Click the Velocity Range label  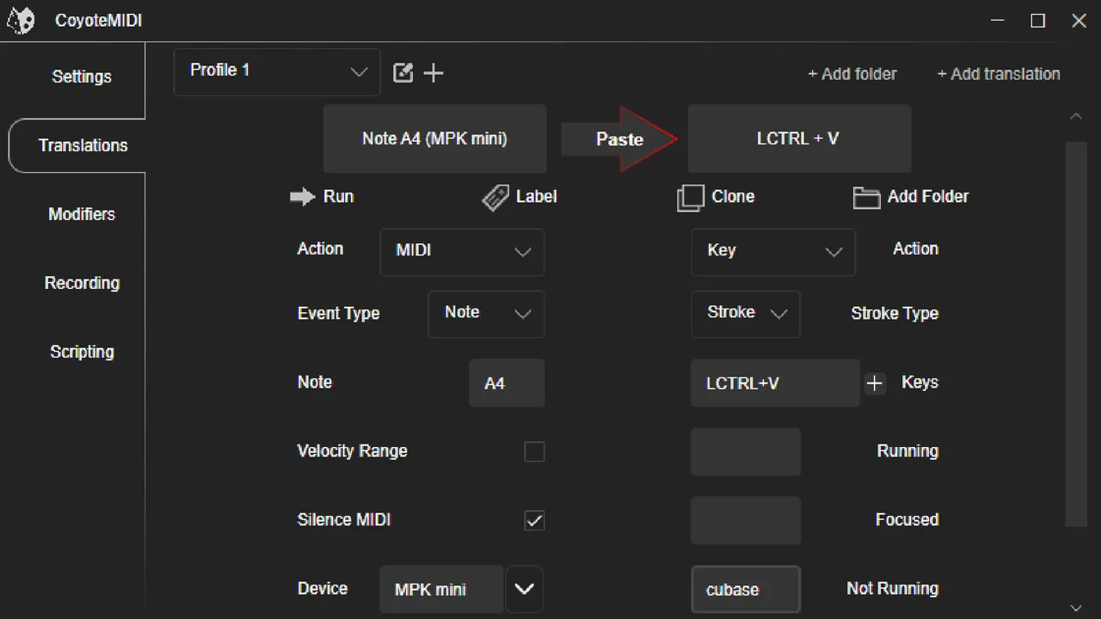(352, 451)
